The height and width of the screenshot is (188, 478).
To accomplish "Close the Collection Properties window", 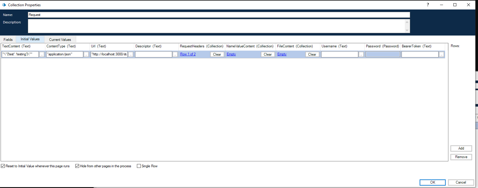I will [469, 5].
